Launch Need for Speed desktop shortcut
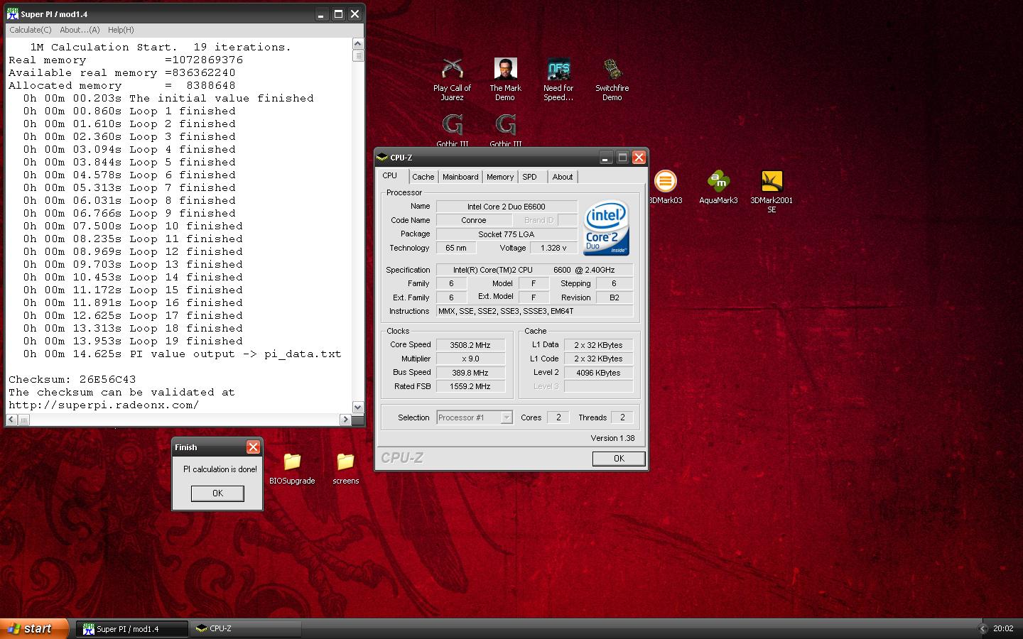 (x=558, y=79)
